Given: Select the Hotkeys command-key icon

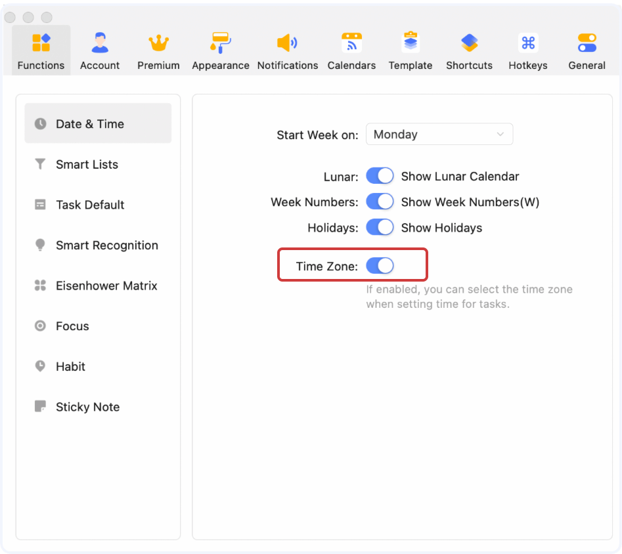Looking at the screenshot, I should tap(528, 43).
